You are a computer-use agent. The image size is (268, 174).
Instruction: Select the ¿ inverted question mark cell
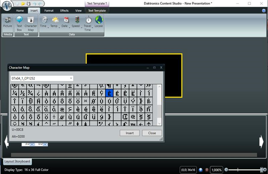(x=39, y=93)
